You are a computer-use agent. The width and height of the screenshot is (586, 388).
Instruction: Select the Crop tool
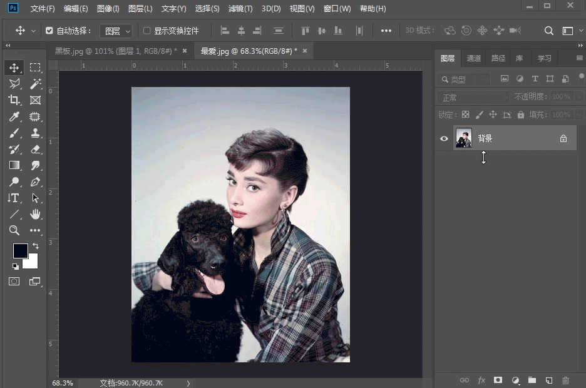(x=14, y=100)
